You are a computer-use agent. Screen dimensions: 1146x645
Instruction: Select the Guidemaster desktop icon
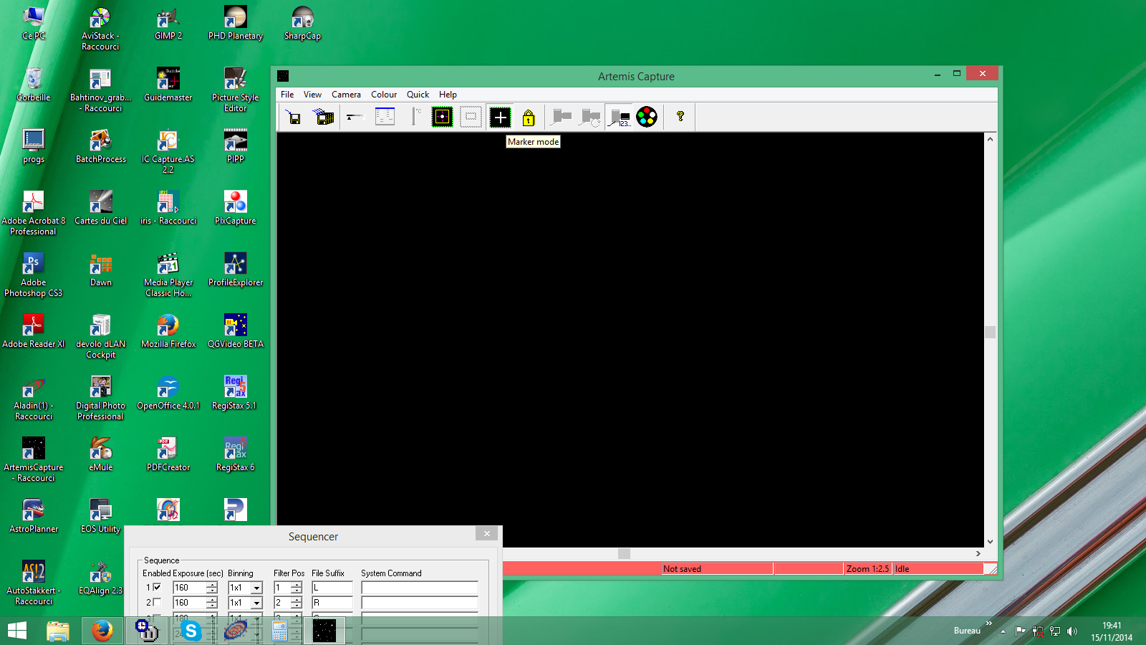click(168, 85)
